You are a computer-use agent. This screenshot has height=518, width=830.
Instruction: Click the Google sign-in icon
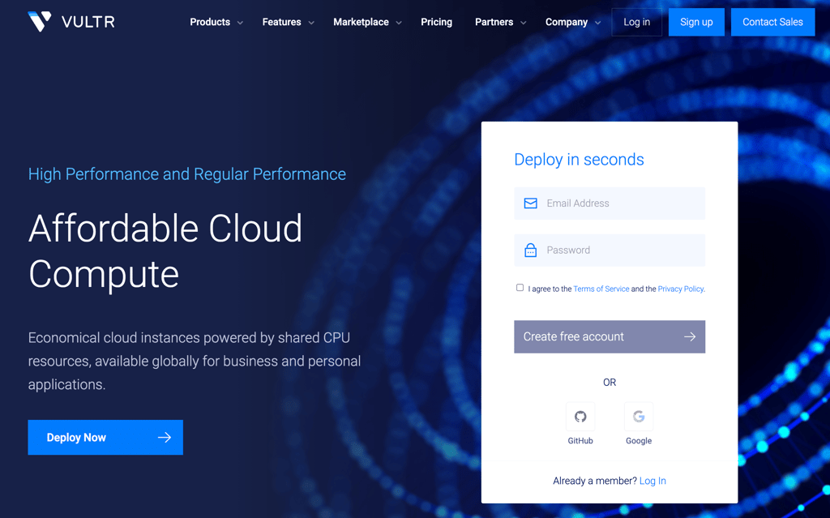point(639,417)
